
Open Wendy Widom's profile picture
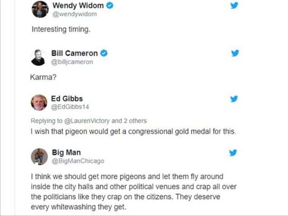pyautogui.click(x=40, y=9)
